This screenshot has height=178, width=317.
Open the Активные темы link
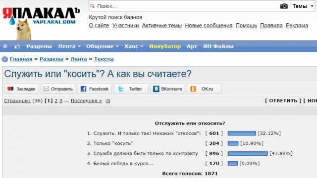(162, 26)
